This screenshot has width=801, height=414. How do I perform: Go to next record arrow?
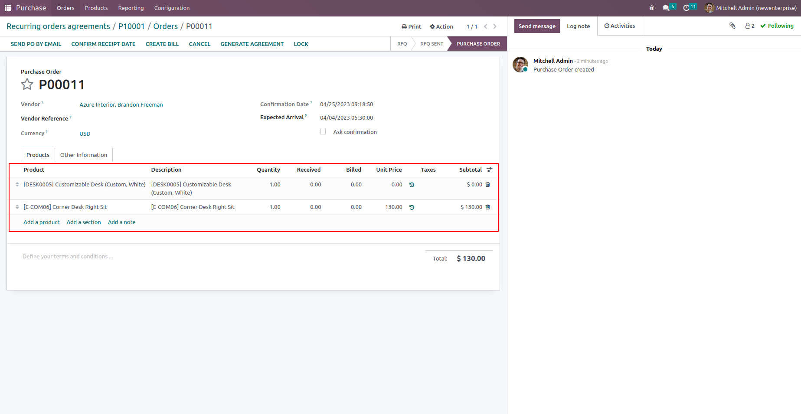coord(495,26)
